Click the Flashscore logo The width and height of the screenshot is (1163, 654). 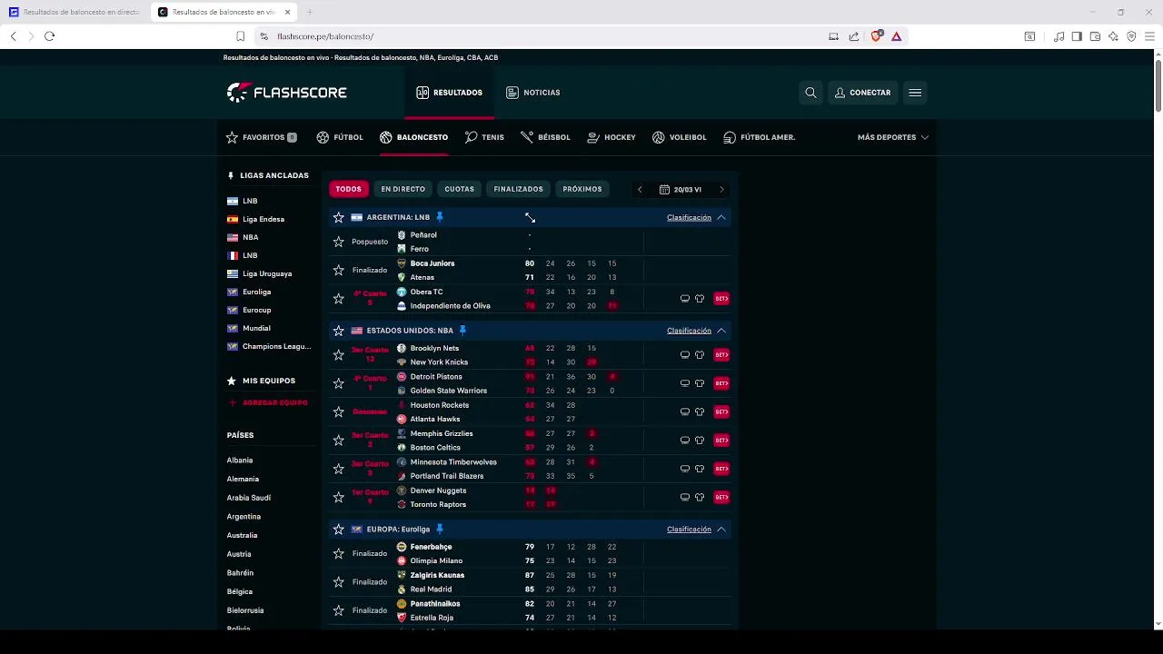pyautogui.click(x=287, y=93)
